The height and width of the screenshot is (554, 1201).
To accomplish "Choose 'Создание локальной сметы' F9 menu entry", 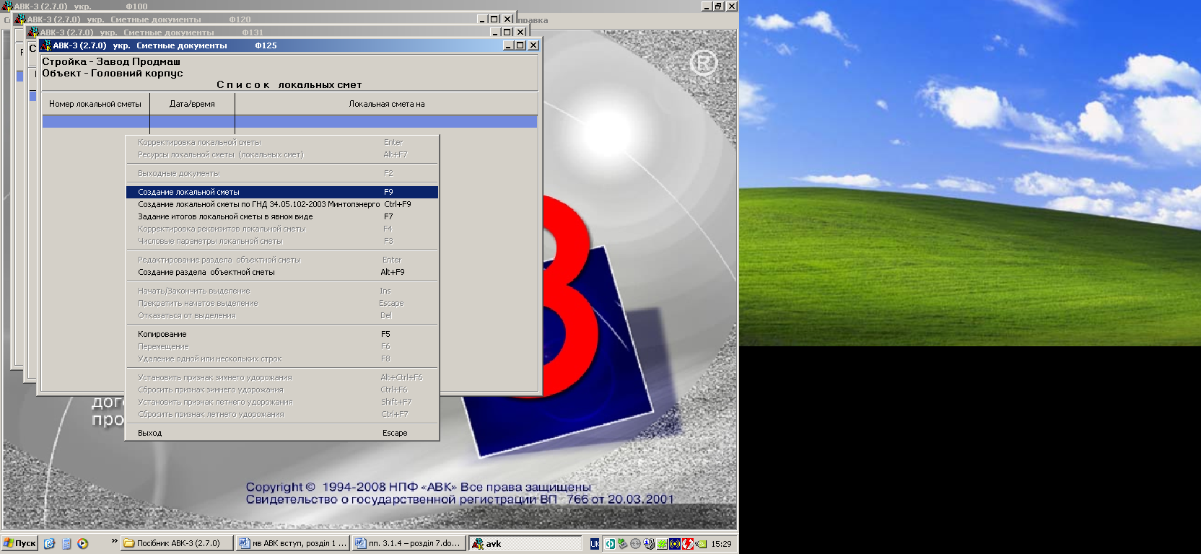I will [281, 192].
